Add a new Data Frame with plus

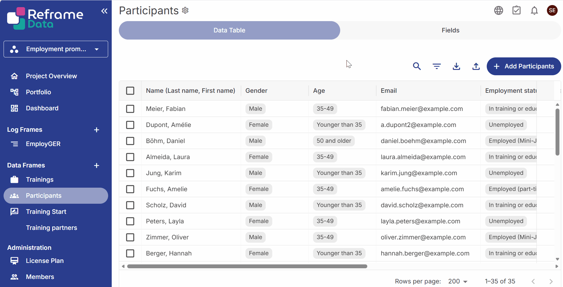(97, 166)
